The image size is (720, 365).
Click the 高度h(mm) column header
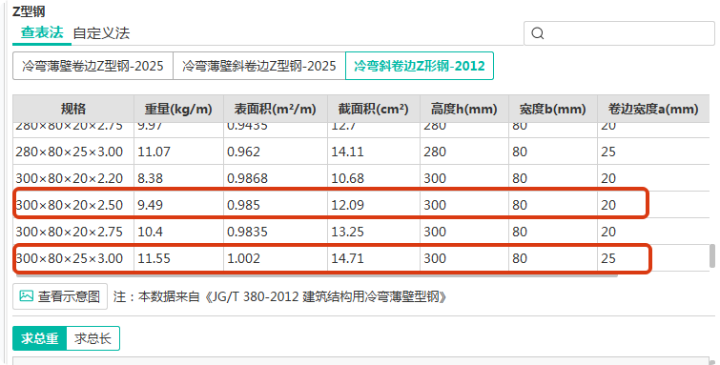coord(464,109)
